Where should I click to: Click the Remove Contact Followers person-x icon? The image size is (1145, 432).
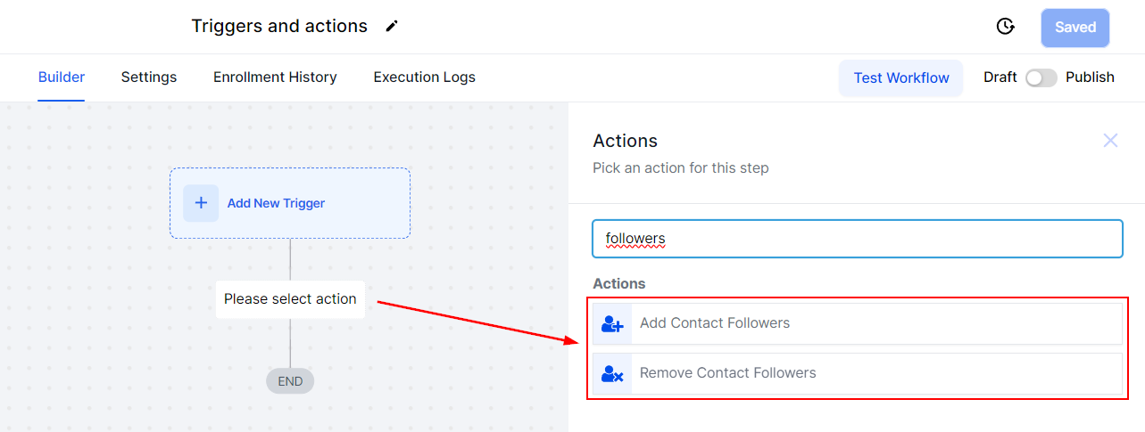click(612, 373)
